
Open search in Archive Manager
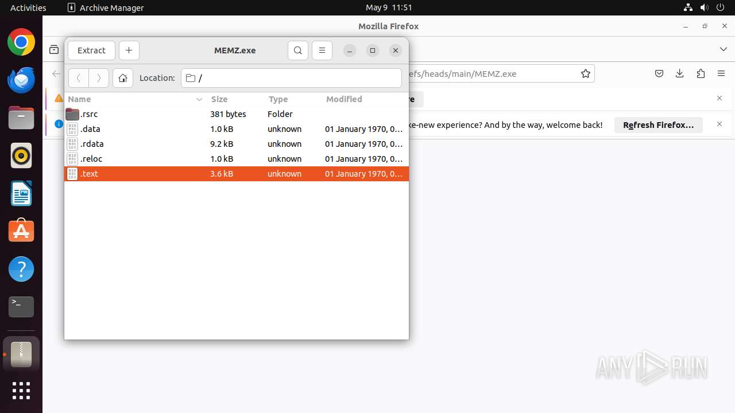coord(298,50)
